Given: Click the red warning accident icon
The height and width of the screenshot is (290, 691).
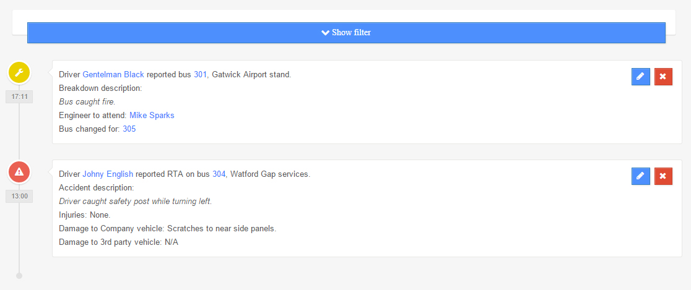Looking at the screenshot, I should [19, 172].
